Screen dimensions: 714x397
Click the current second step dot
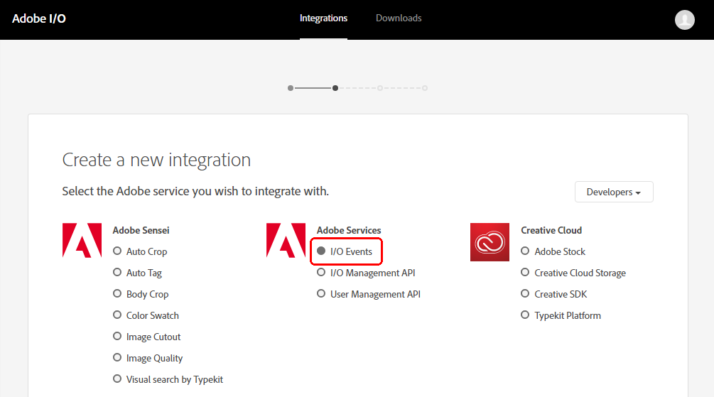[x=335, y=88]
